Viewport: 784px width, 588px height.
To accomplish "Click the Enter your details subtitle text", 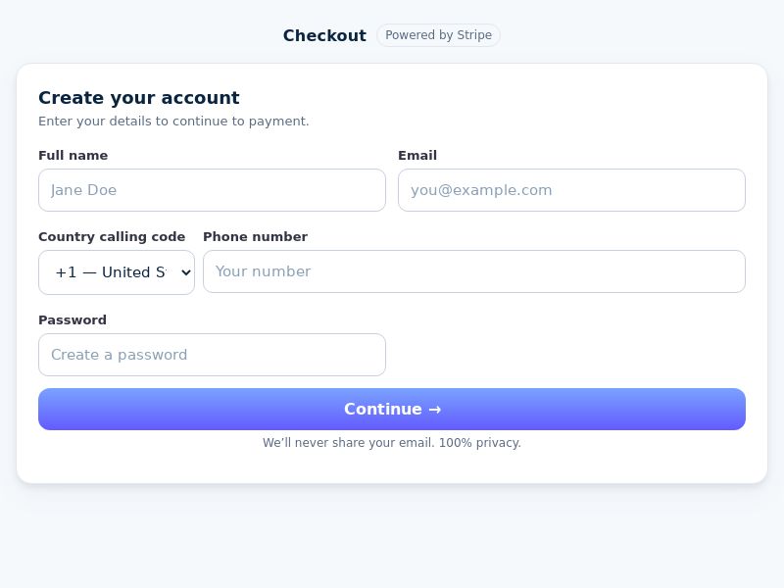I will click(x=173, y=122).
